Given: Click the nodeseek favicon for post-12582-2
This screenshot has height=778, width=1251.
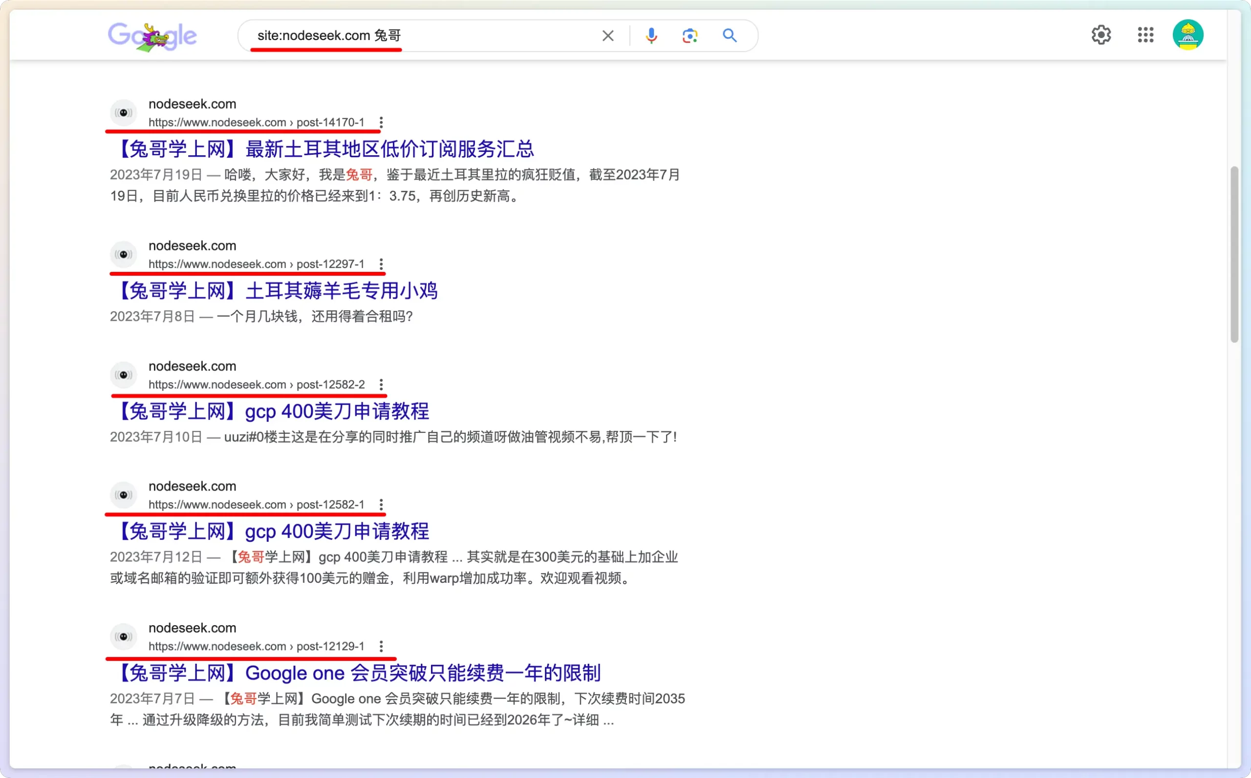Looking at the screenshot, I should pyautogui.click(x=124, y=374).
